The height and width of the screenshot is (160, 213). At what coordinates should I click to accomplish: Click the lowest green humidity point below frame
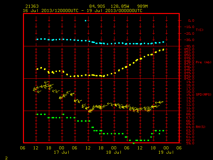point(133,143)
